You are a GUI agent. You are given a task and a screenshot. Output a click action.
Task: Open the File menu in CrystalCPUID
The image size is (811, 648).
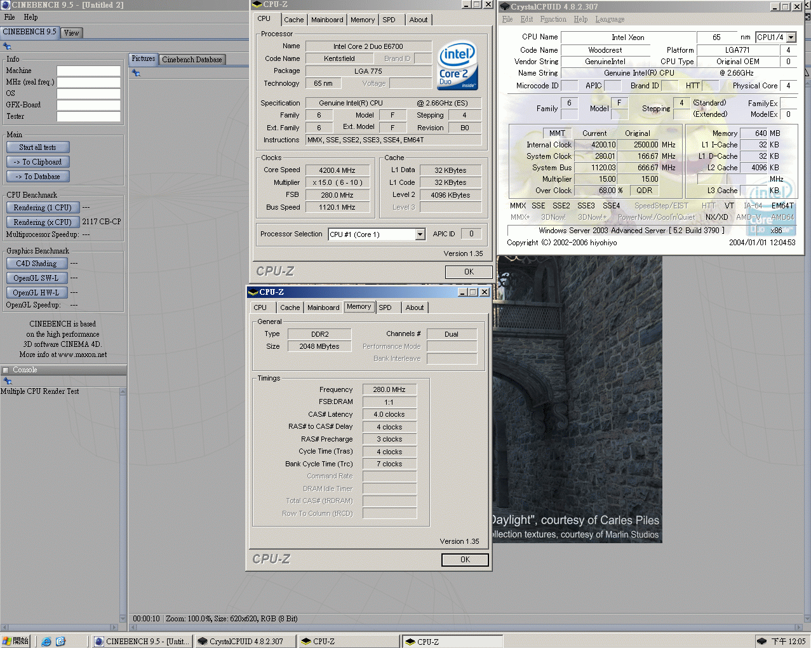click(x=507, y=19)
